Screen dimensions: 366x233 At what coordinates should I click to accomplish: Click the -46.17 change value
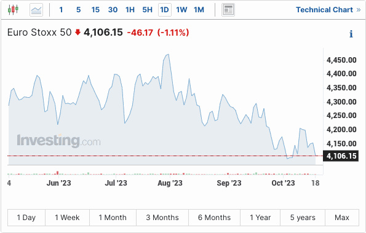140,33
